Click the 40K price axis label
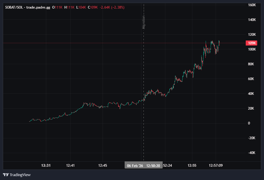This screenshot has width=264, height=180. click(251, 94)
